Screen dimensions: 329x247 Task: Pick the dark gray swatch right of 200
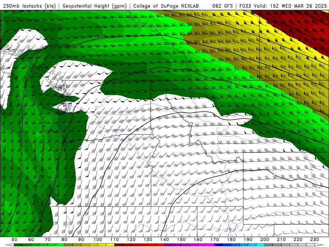[x=269, y=245]
